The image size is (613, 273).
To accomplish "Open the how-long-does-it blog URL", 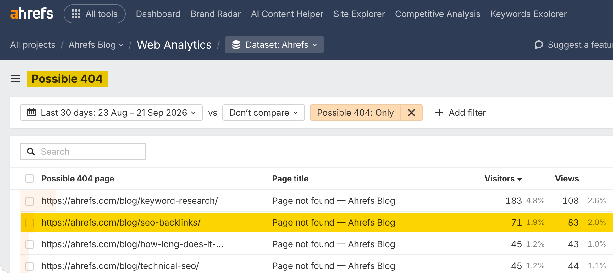I will [132, 244].
